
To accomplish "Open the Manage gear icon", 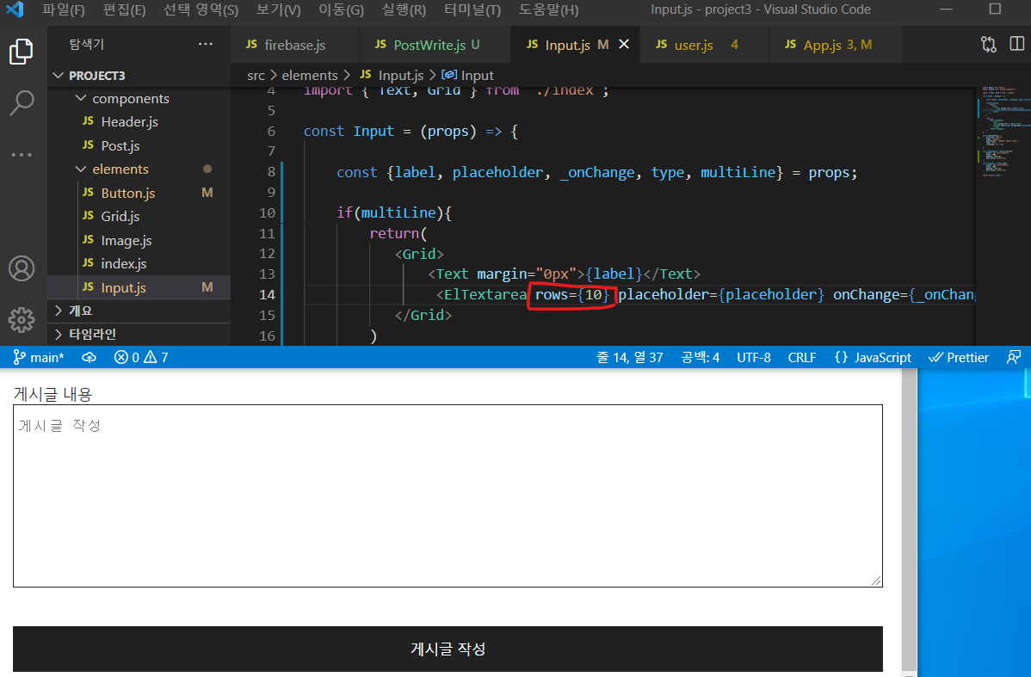I will pyautogui.click(x=21, y=320).
